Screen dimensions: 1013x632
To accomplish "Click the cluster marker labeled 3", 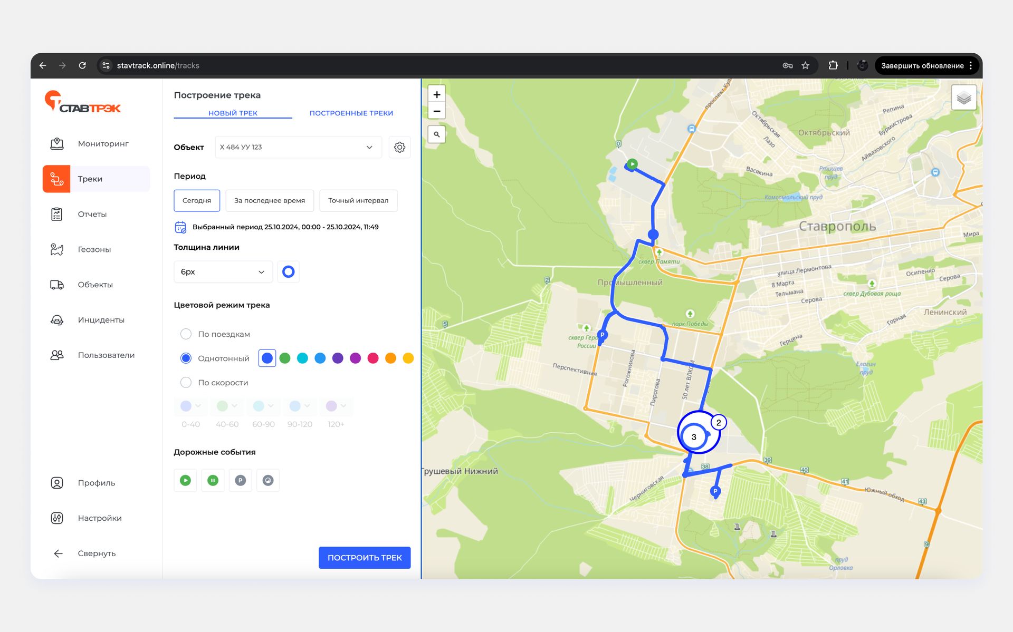I will [694, 437].
